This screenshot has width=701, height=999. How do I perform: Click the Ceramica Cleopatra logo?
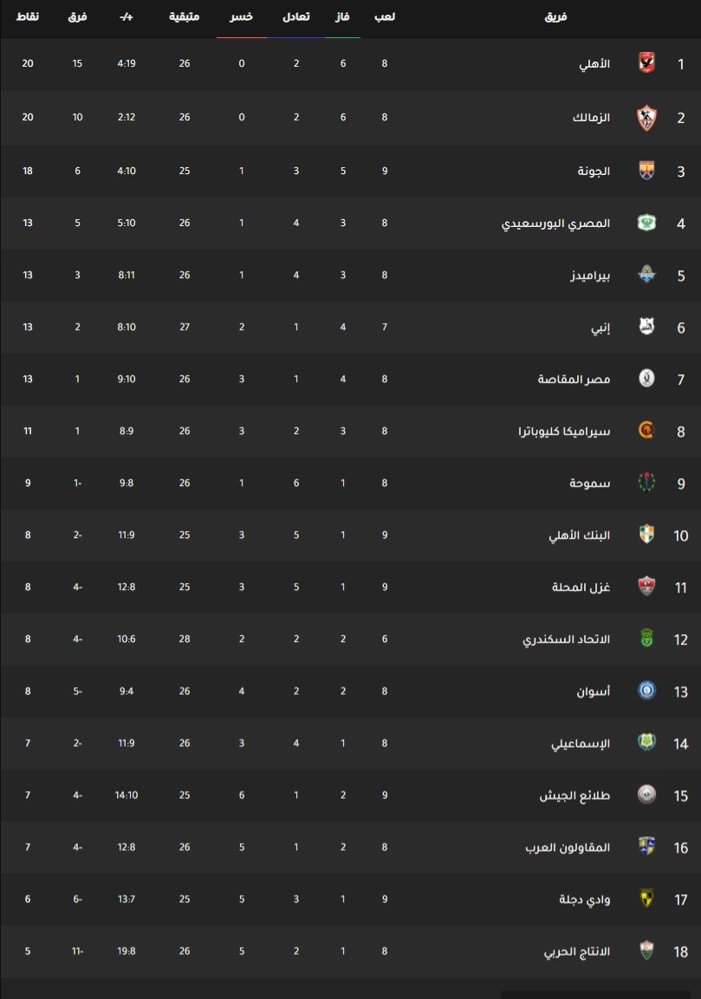[x=646, y=431]
